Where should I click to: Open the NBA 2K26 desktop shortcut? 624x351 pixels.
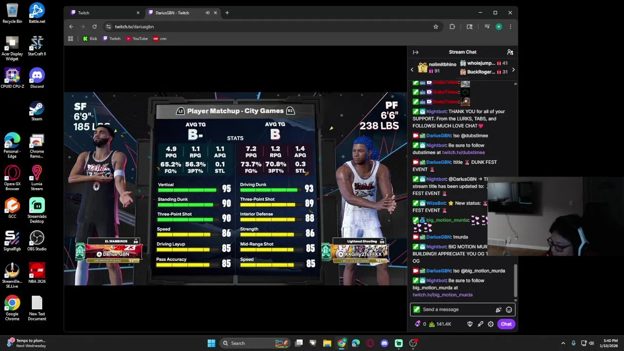37,273
